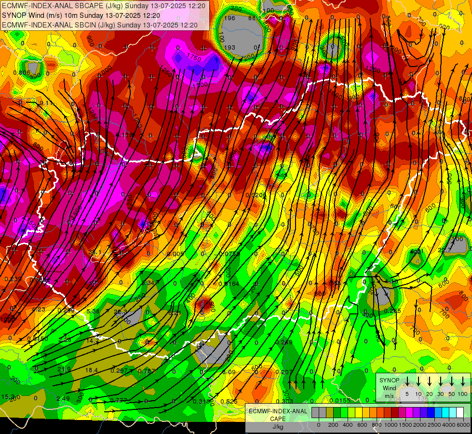
Task: Pick the olive swatch in the CAPE colorbar
Action: 330,413
